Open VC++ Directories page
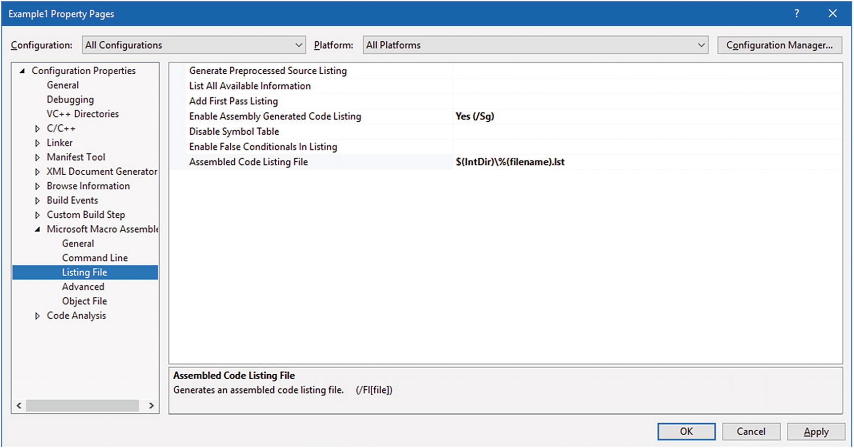Image resolution: width=854 pixels, height=448 pixels. [x=83, y=114]
